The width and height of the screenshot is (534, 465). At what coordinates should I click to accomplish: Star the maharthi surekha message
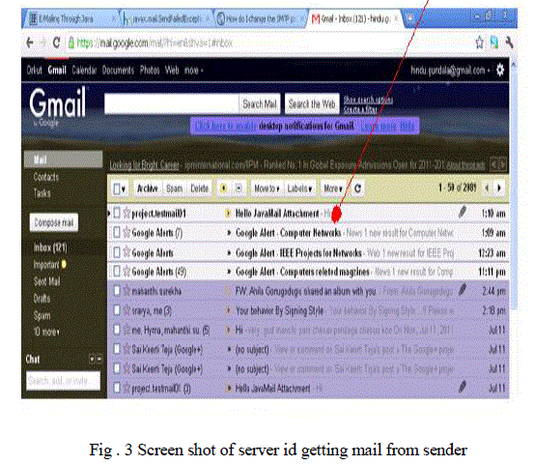(x=126, y=291)
